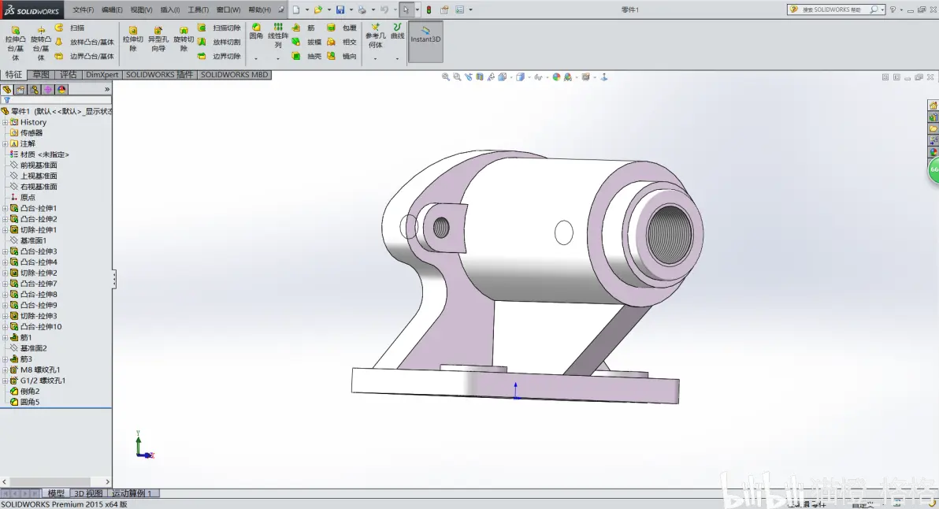Create a new document with the New icon

(x=296, y=9)
